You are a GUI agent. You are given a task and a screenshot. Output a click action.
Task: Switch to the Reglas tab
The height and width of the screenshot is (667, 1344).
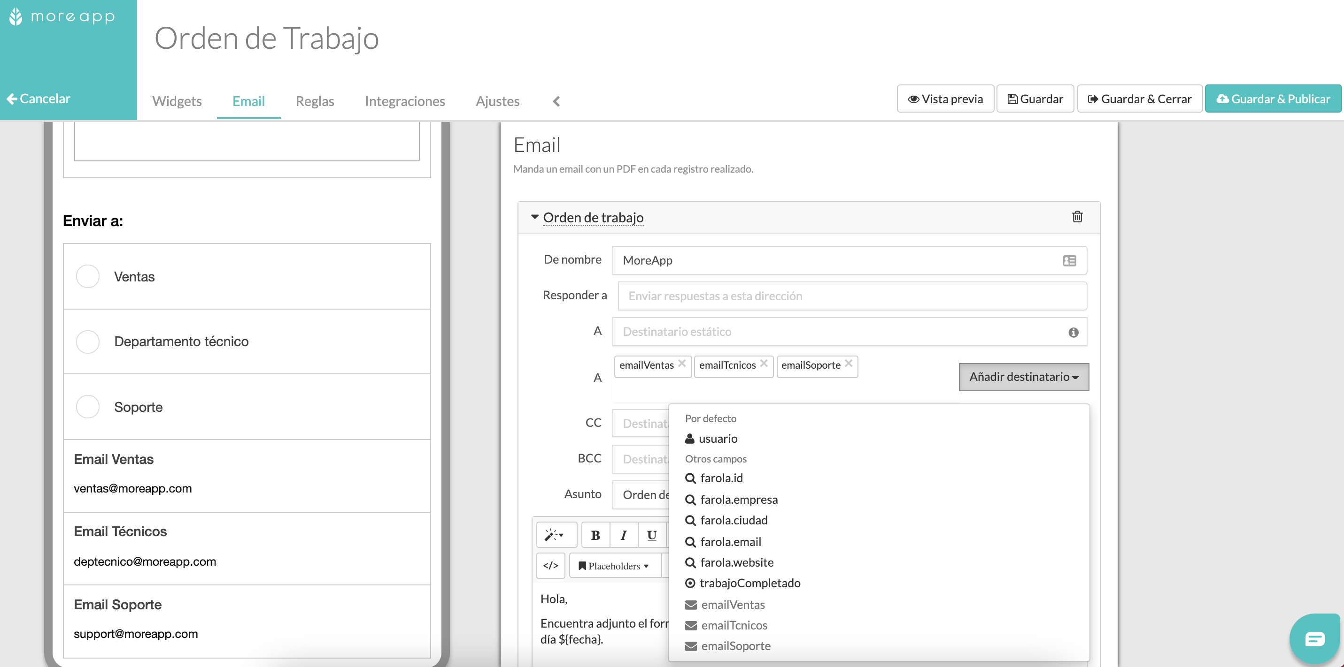click(x=315, y=101)
